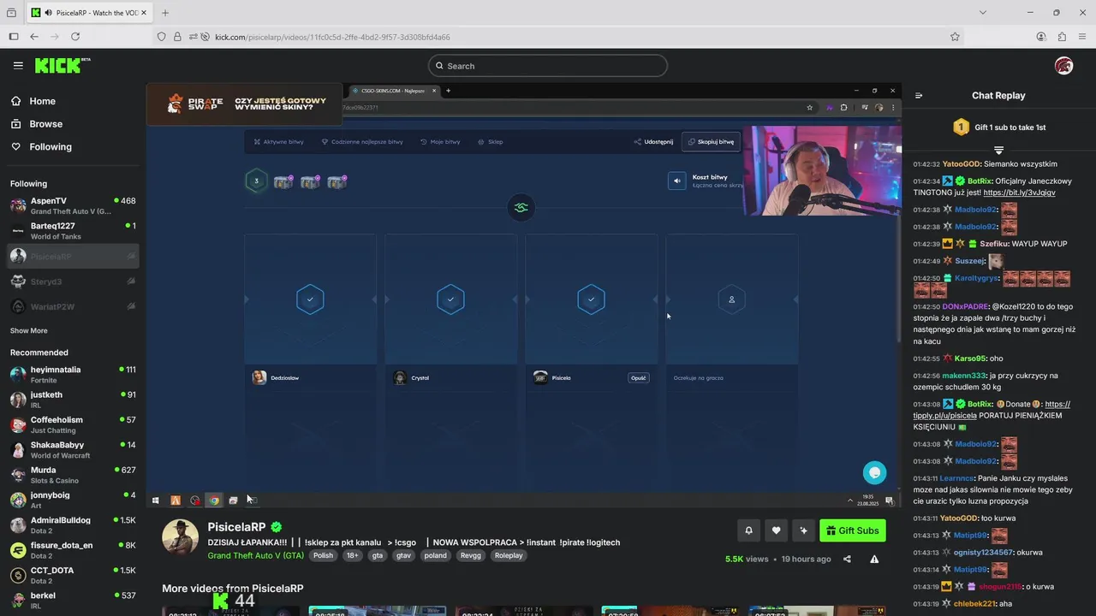Report the video with warning triangle icon
The height and width of the screenshot is (616, 1096).
pos(874,559)
